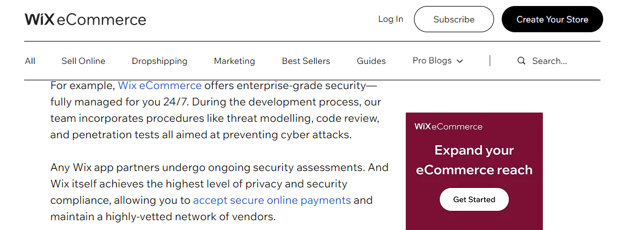Click the Expand your eCommerce reach banner heading
The height and width of the screenshot is (230, 624).
pyautogui.click(x=474, y=160)
